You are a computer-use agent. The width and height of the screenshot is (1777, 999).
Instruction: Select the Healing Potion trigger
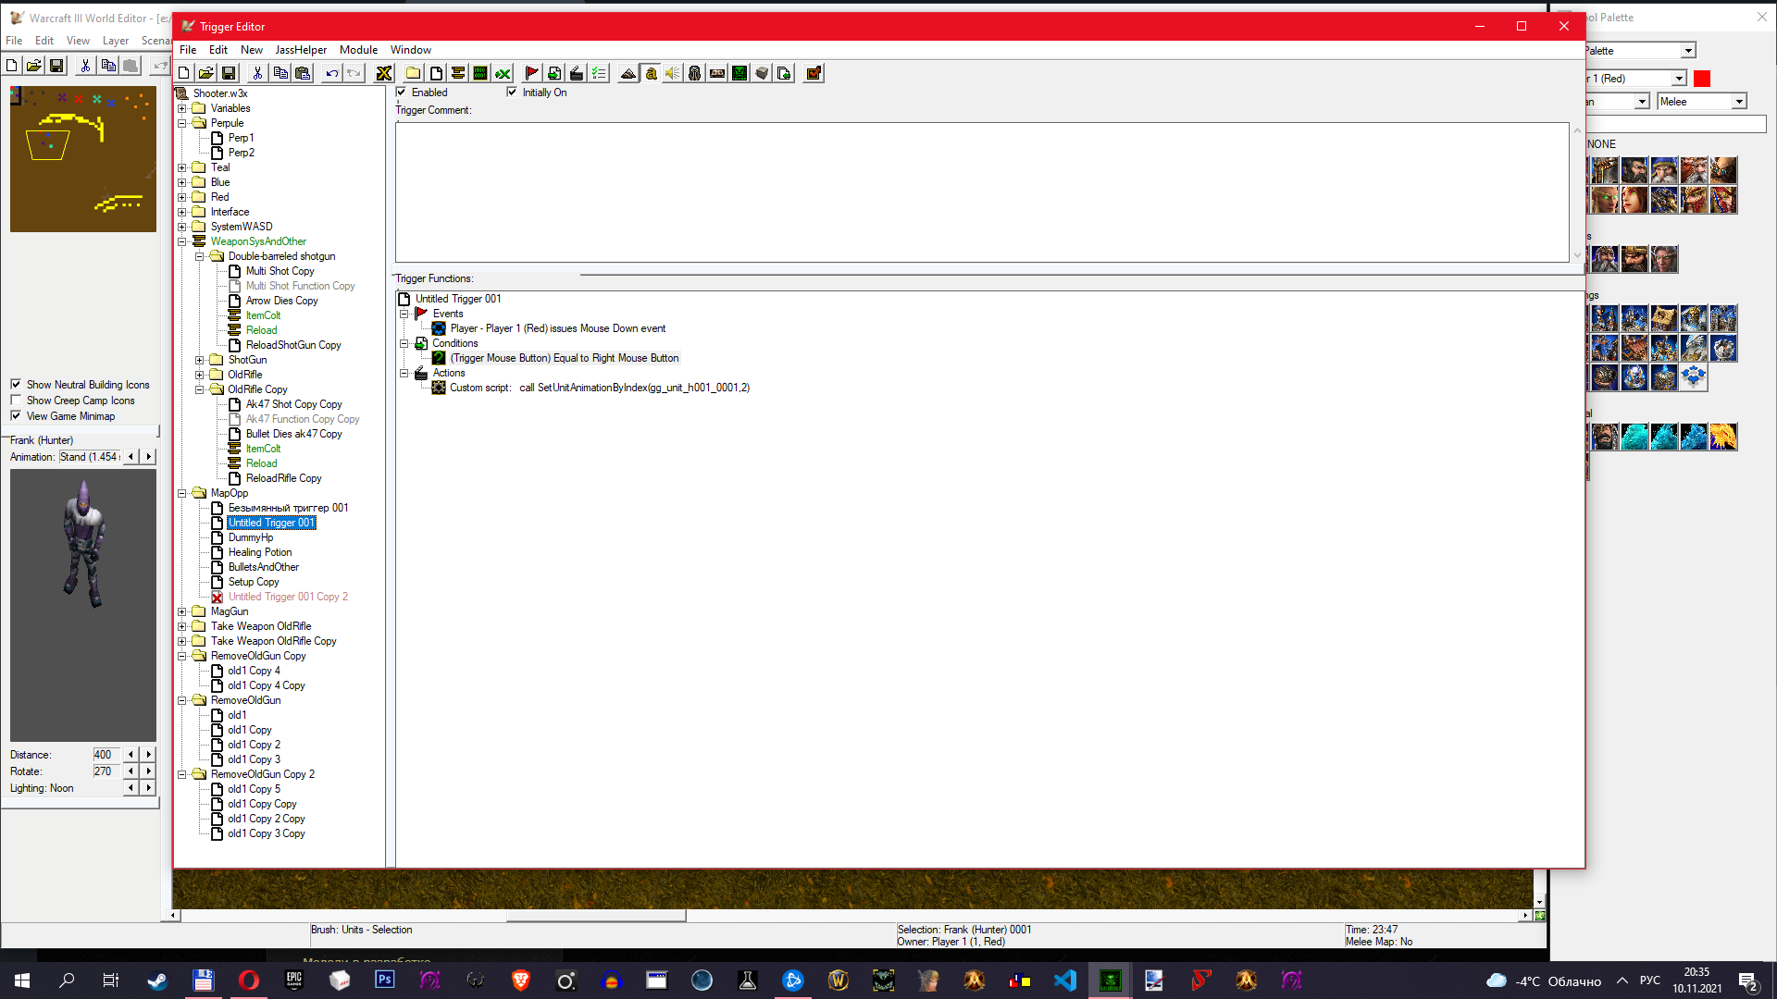(x=260, y=552)
